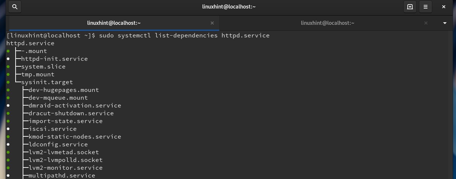Image resolution: width=456 pixels, height=179 pixels.
Task: Click the tmp.mount entry
Action: point(37,74)
